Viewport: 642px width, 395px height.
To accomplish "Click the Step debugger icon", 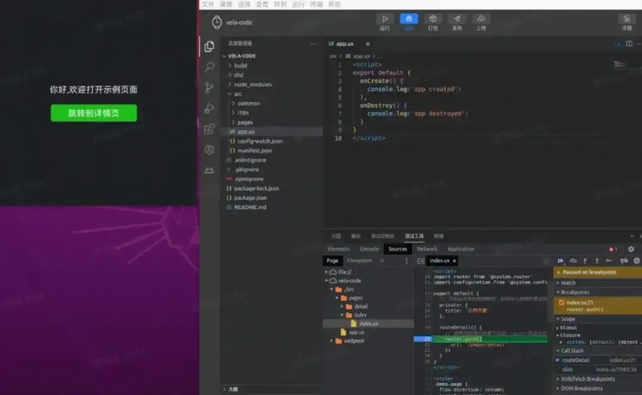I will pyautogui.click(x=609, y=261).
